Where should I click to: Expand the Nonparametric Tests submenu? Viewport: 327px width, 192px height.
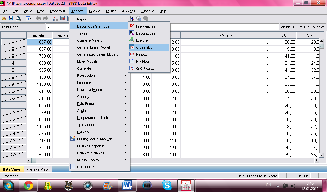tap(99, 118)
